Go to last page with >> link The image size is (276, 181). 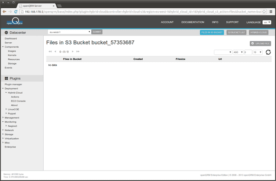click(78, 51)
